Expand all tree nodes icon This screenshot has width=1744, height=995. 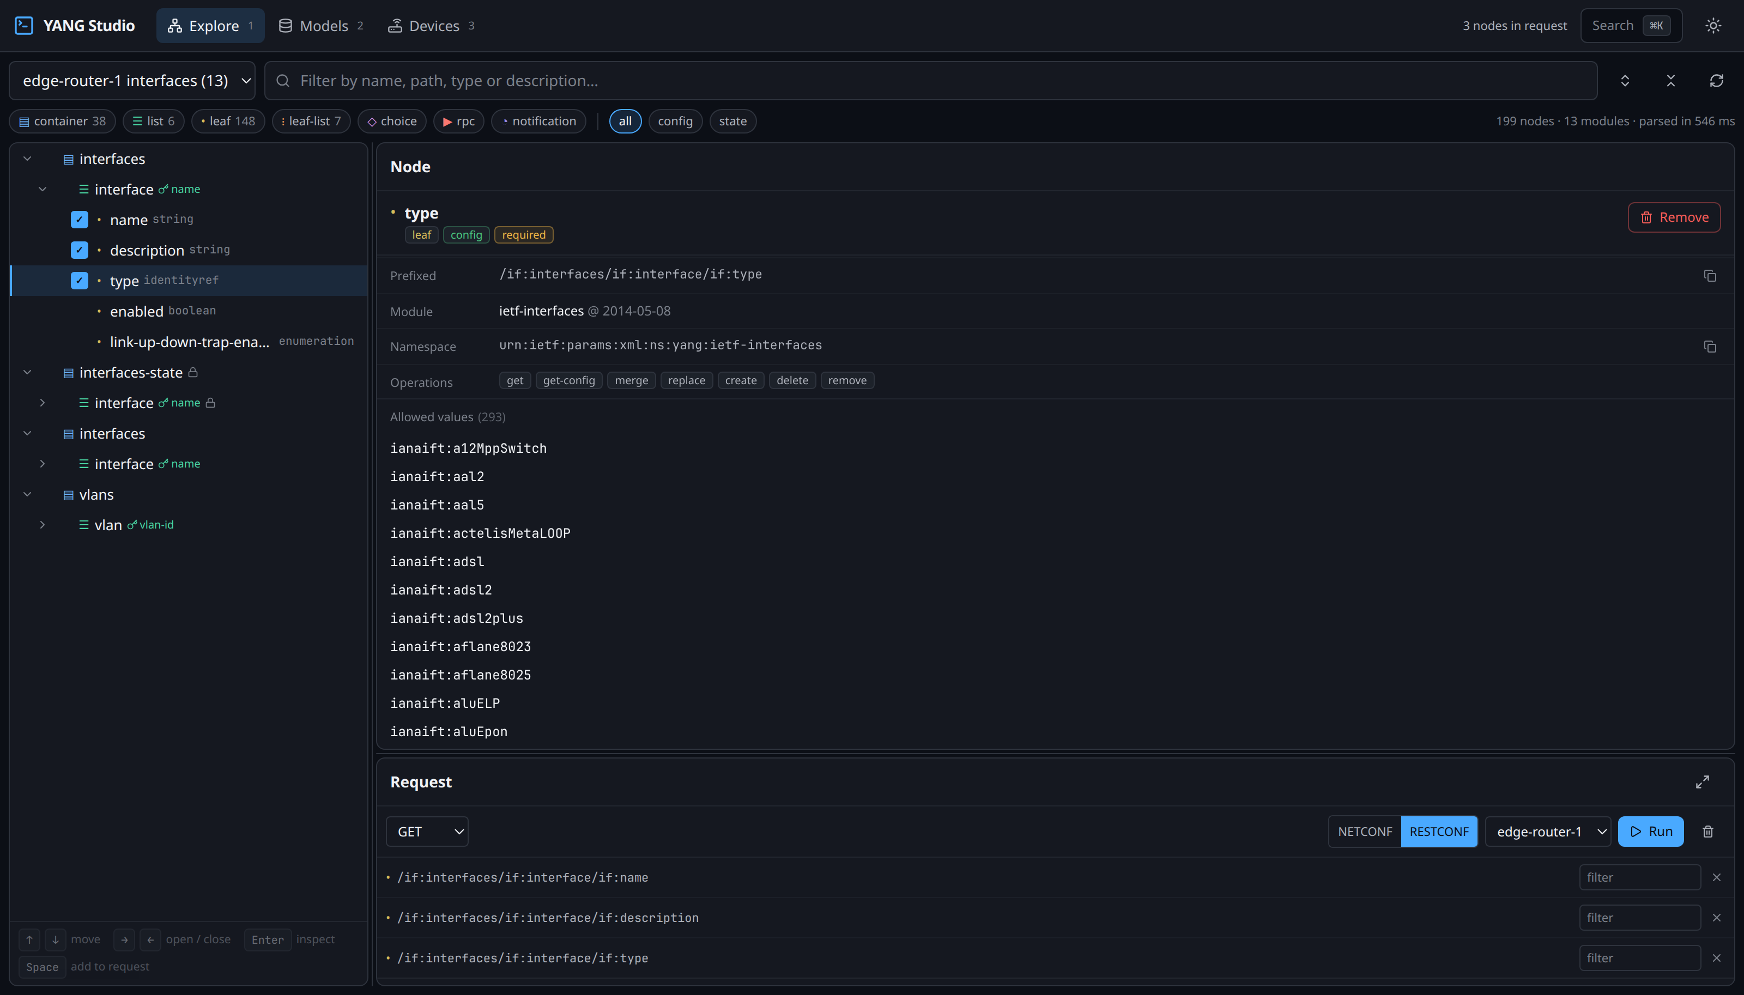[x=1625, y=81]
